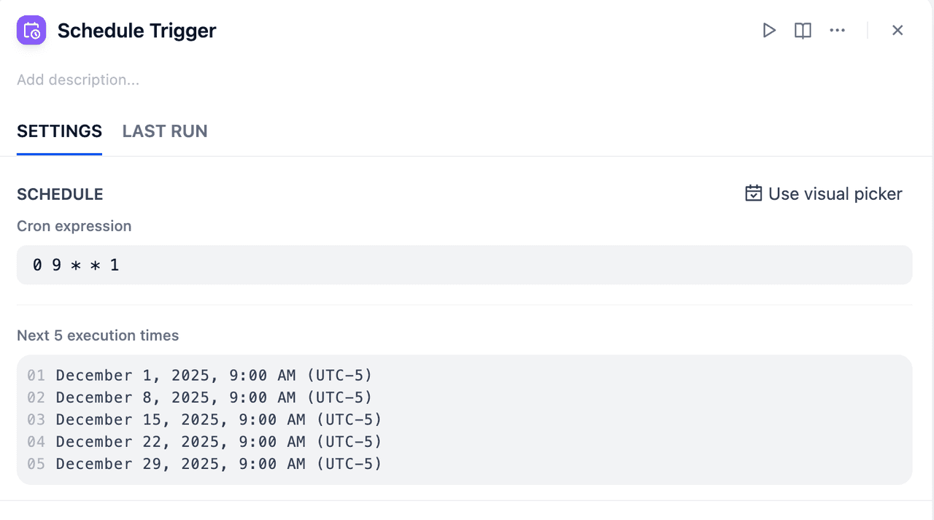Click the Schedule Trigger title text
This screenshot has height=520, width=934.
136,31
